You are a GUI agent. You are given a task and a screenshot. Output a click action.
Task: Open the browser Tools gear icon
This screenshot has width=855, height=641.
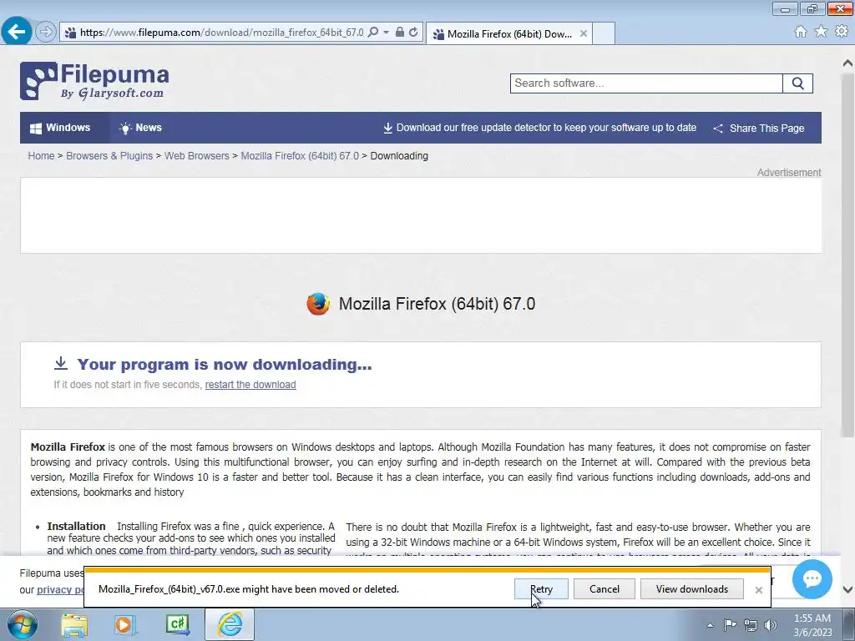(842, 32)
